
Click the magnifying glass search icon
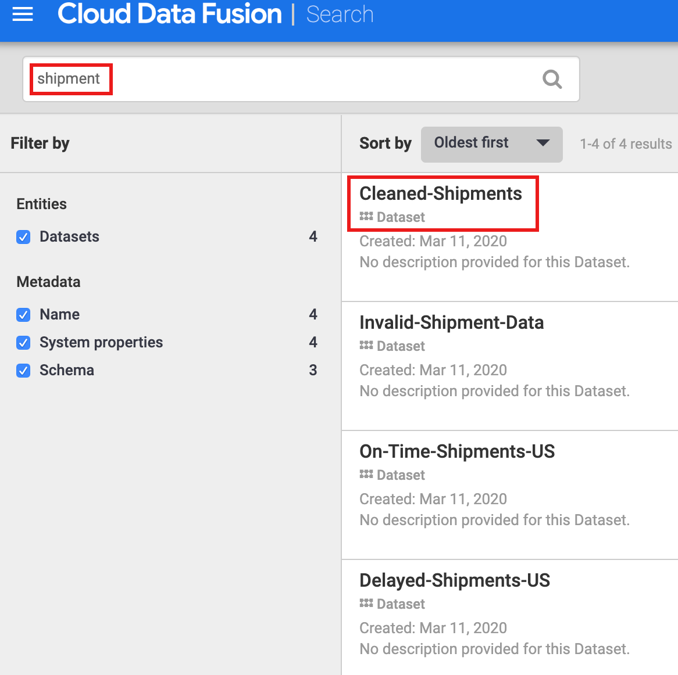552,79
